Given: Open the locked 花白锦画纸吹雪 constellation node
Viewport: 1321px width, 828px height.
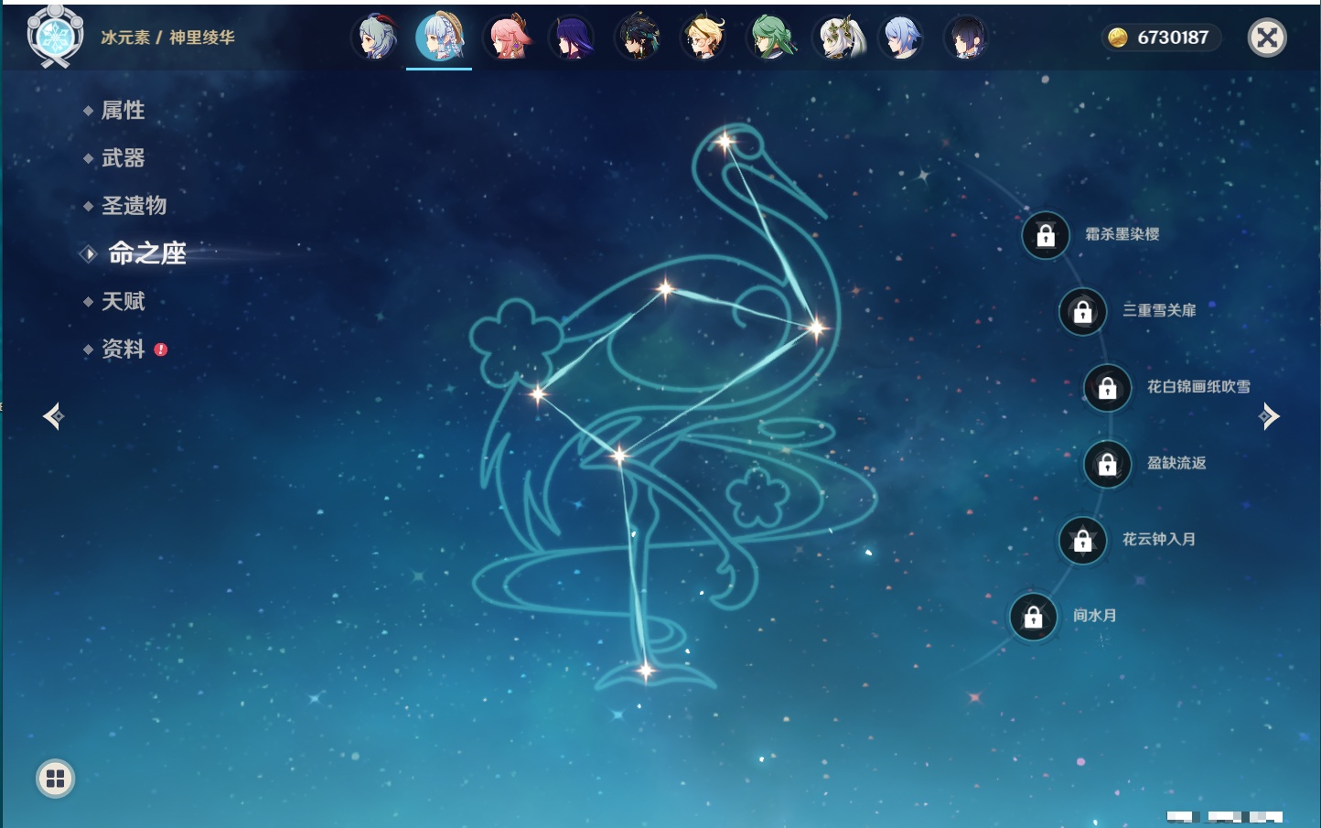Looking at the screenshot, I should [x=1108, y=388].
